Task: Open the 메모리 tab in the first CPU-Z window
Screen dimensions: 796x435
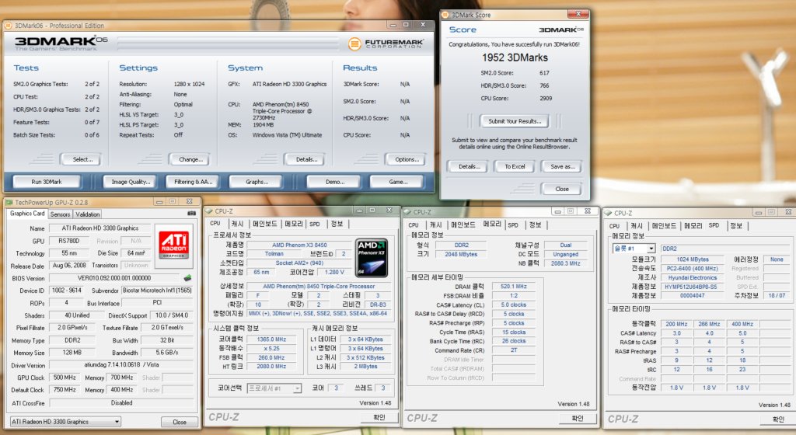Action: 293,224
